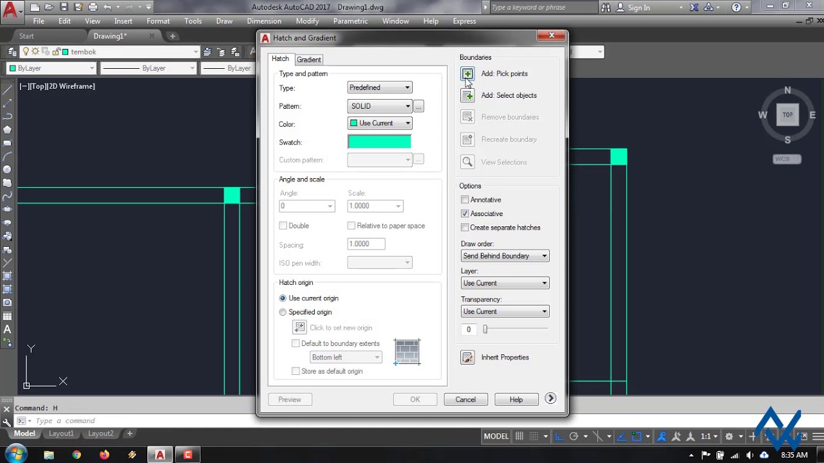
Task: Open pattern palette via ellipsis button beside SOLID
Action: [418, 106]
